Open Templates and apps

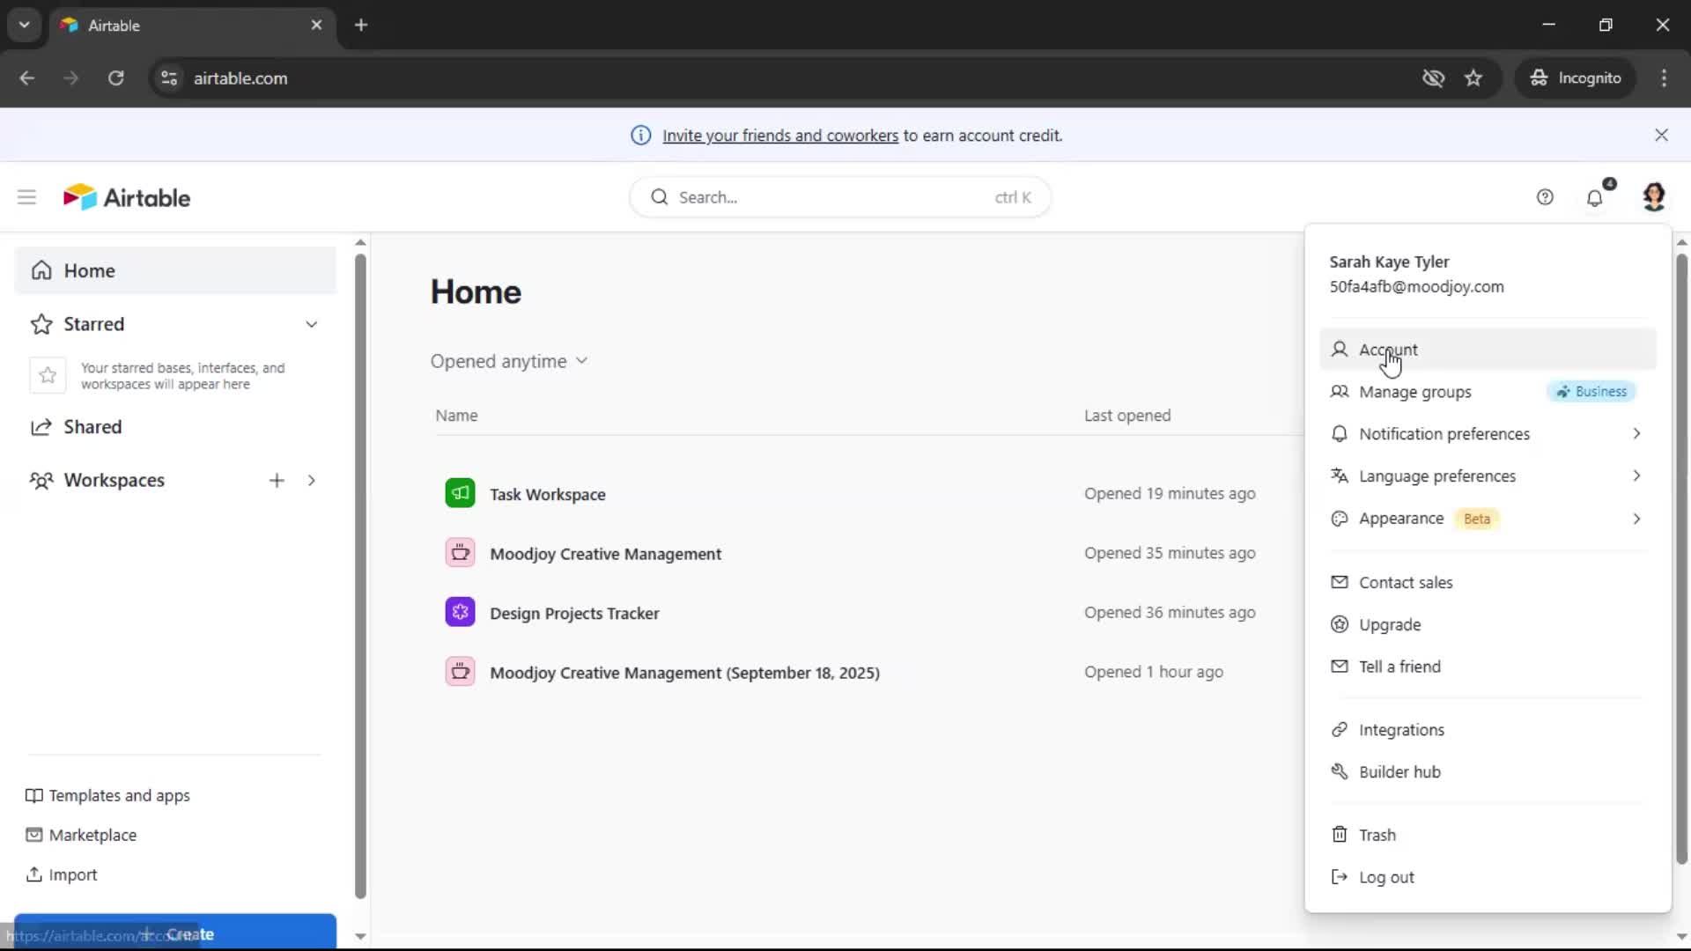pos(107,795)
